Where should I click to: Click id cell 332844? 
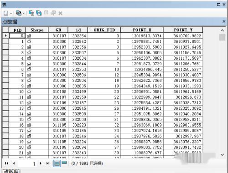pos(78,64)
